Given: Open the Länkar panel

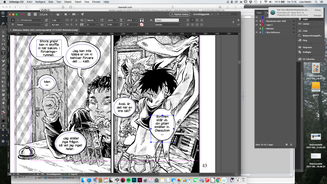Looking at the screenshot, I should pos(306,24).
